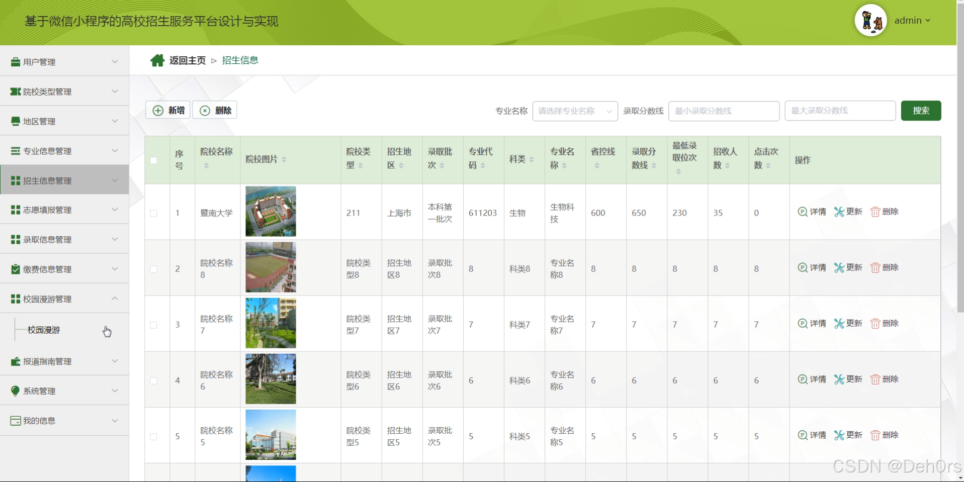Check the box for 院校名称8 row

coord(154,269)
